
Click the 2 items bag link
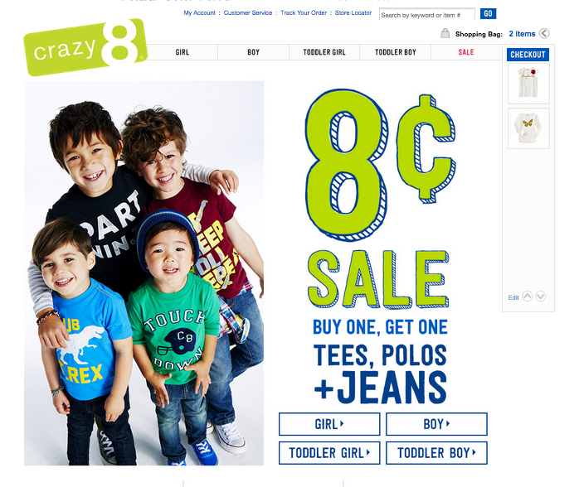[x=522, y=34]
